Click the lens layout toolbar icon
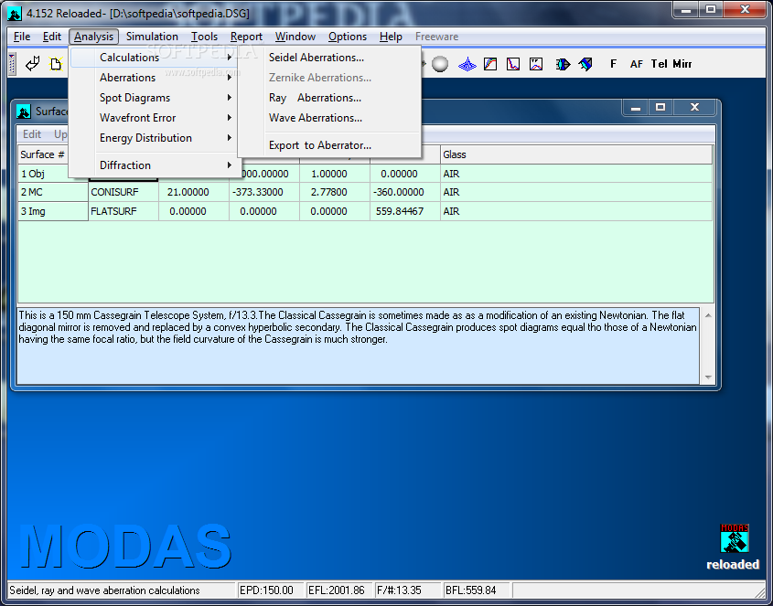 563,64
